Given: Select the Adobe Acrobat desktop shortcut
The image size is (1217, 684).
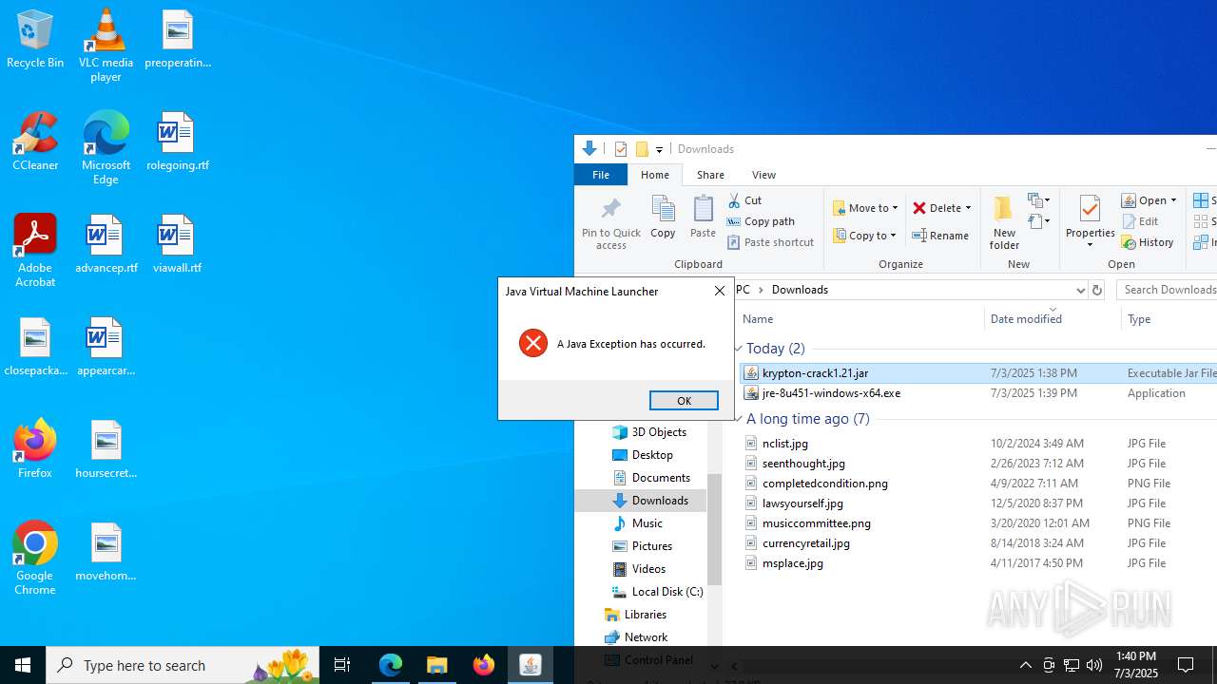Looking at the screenshot, I should point(35,251).
